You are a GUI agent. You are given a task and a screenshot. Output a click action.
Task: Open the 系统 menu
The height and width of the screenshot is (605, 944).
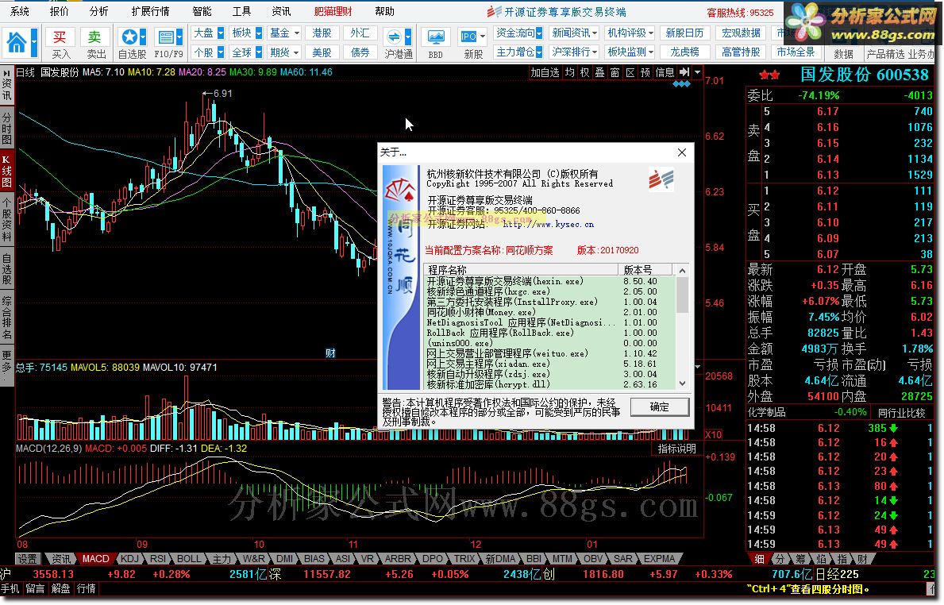click(19, 11)
